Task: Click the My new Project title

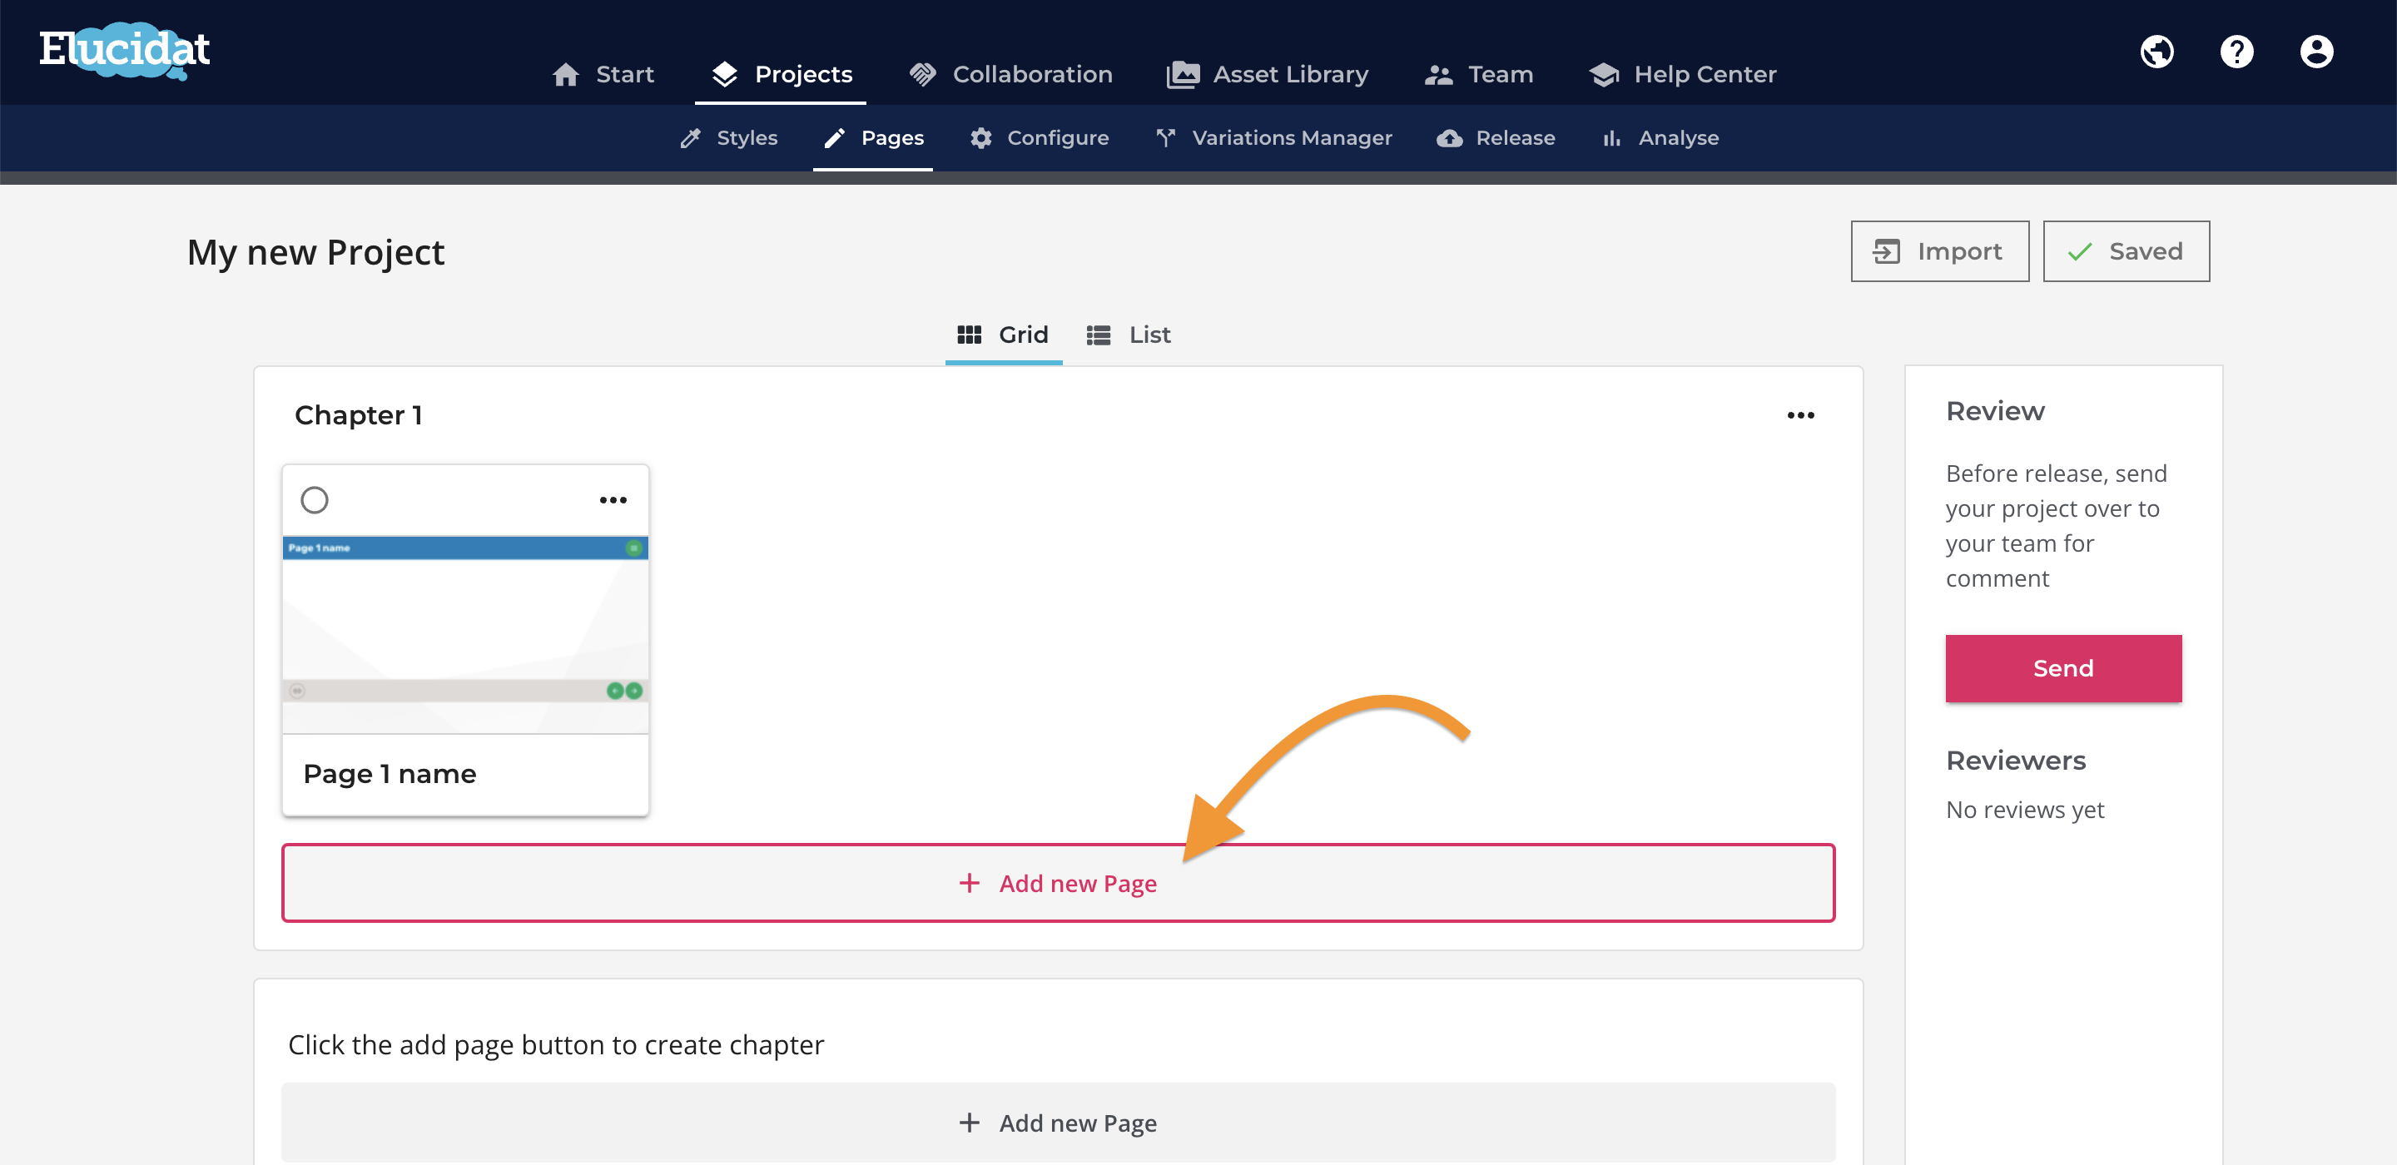Action: (x=315, y=253)
